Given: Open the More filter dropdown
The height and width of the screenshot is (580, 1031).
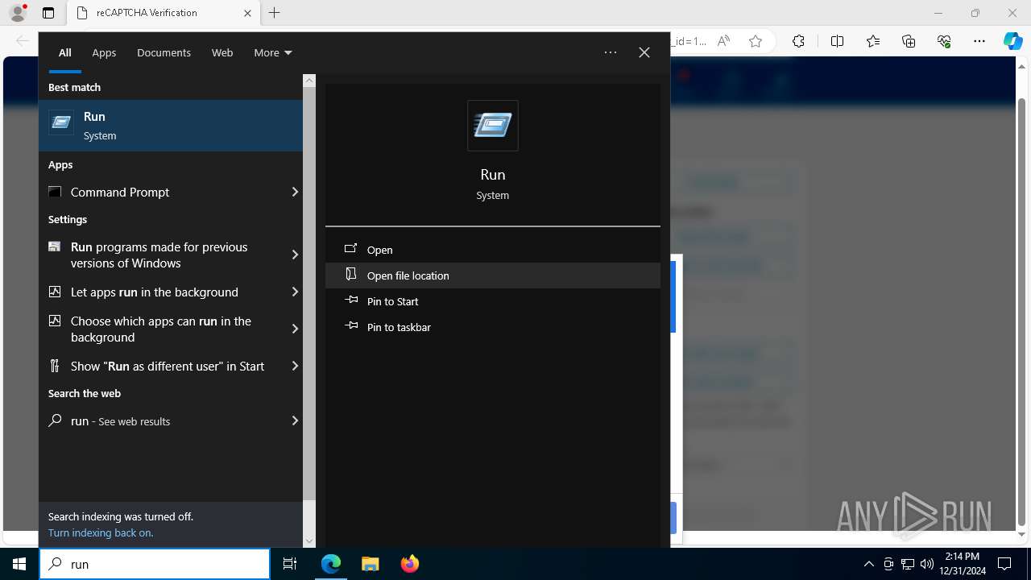Looking at the screenshot, I should (273, 52).
